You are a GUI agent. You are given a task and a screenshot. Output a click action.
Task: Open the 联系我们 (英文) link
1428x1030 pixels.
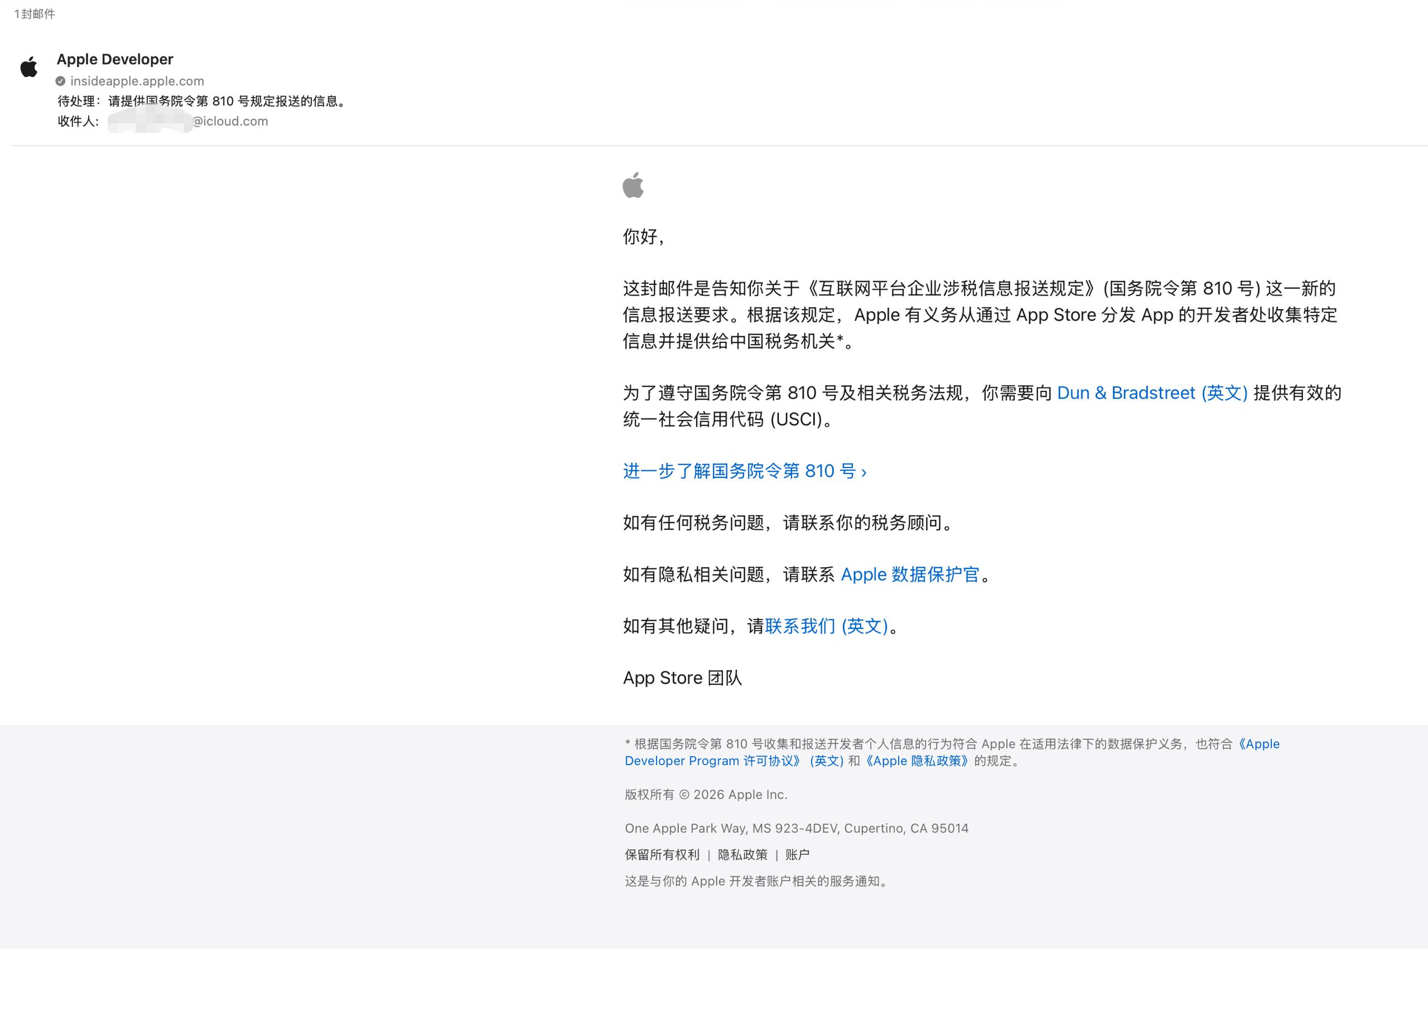pyautogui.click(x=827, y=626)
